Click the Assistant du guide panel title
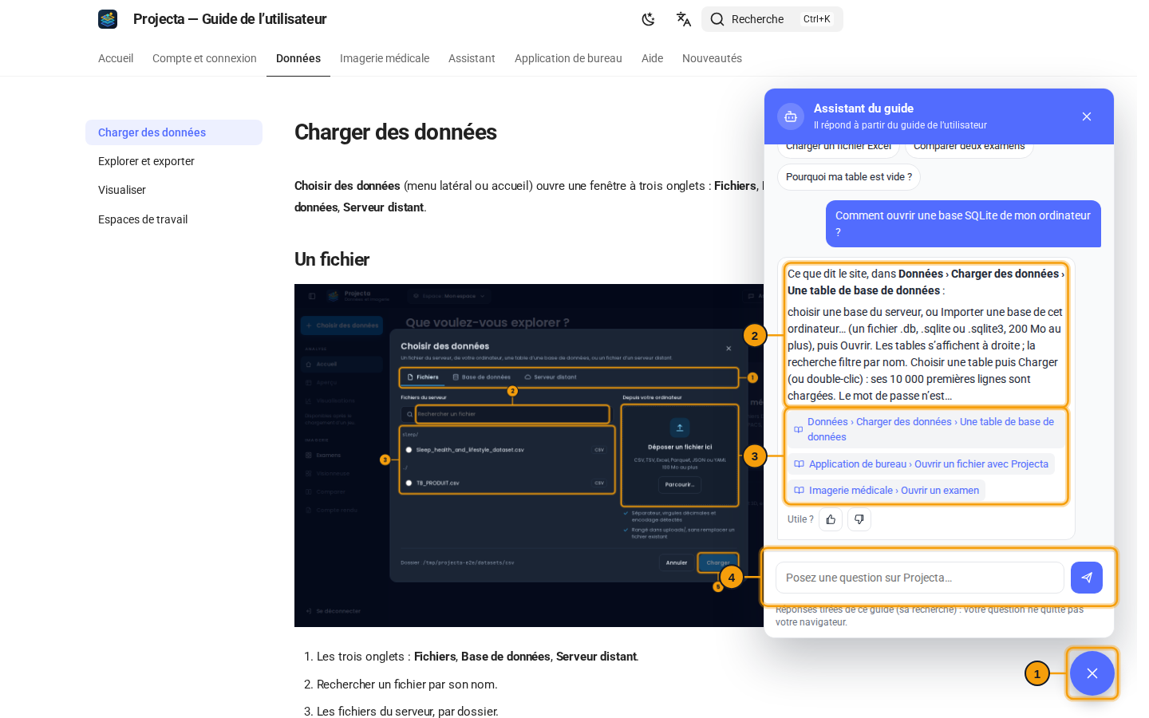The image size is (1149, 718). coord(863,108)
